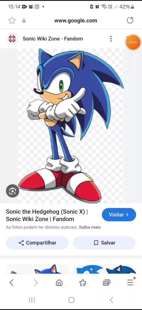Go back with browser back arrow
Viewport: 142px width, 310px height.
pos(12,283)
